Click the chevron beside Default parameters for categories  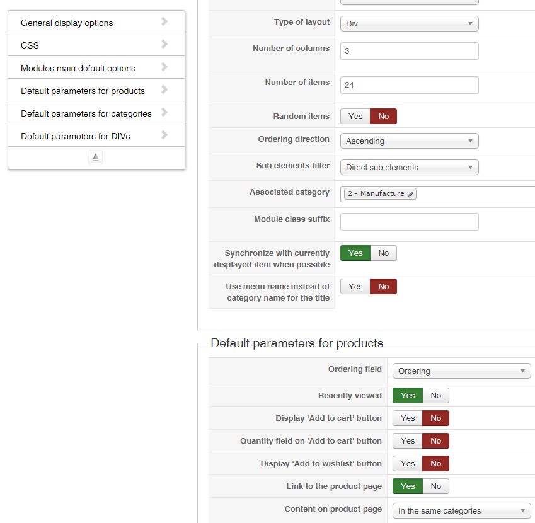point(164,112)
